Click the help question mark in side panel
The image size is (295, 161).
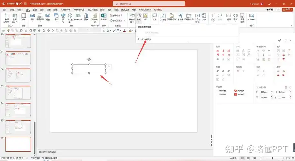pos(285,40)
